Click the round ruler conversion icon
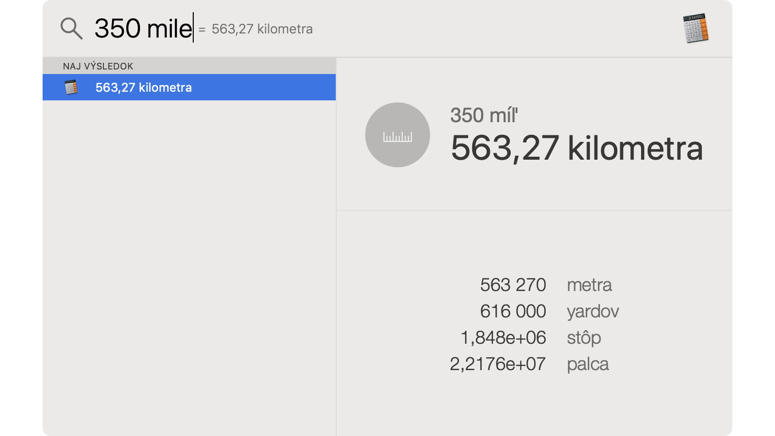Image resolution: width=775 pixels, height=436 pixels. click(398, 135)
